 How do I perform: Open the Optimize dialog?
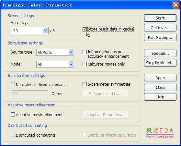click(x=160, y=28)
